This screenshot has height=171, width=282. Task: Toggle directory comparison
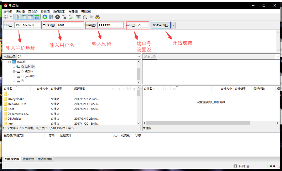tap(85, 17)
